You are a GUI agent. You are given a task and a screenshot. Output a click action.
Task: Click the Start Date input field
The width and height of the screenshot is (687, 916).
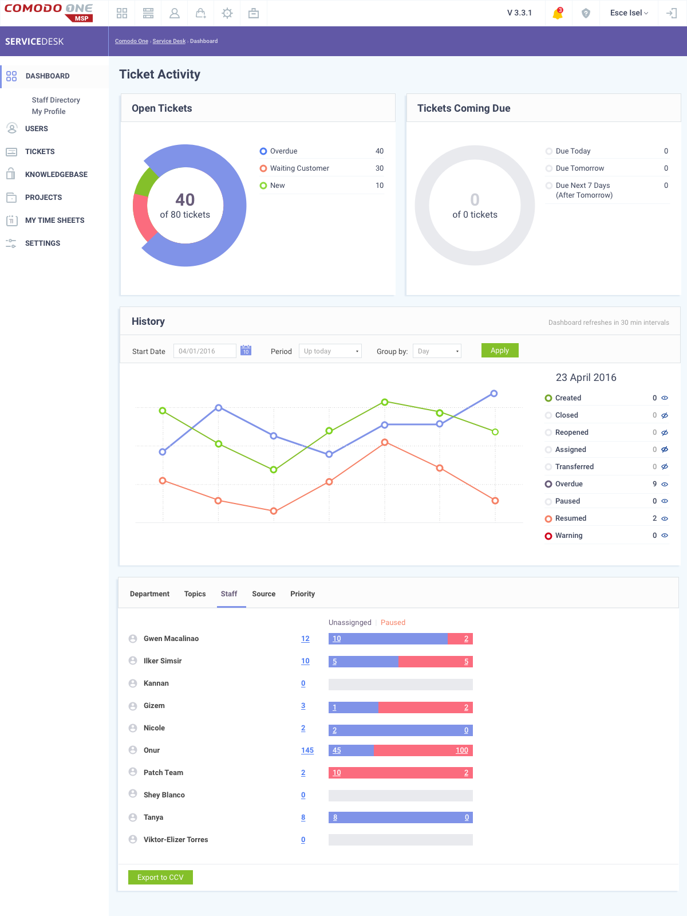(x=205, y=351)
